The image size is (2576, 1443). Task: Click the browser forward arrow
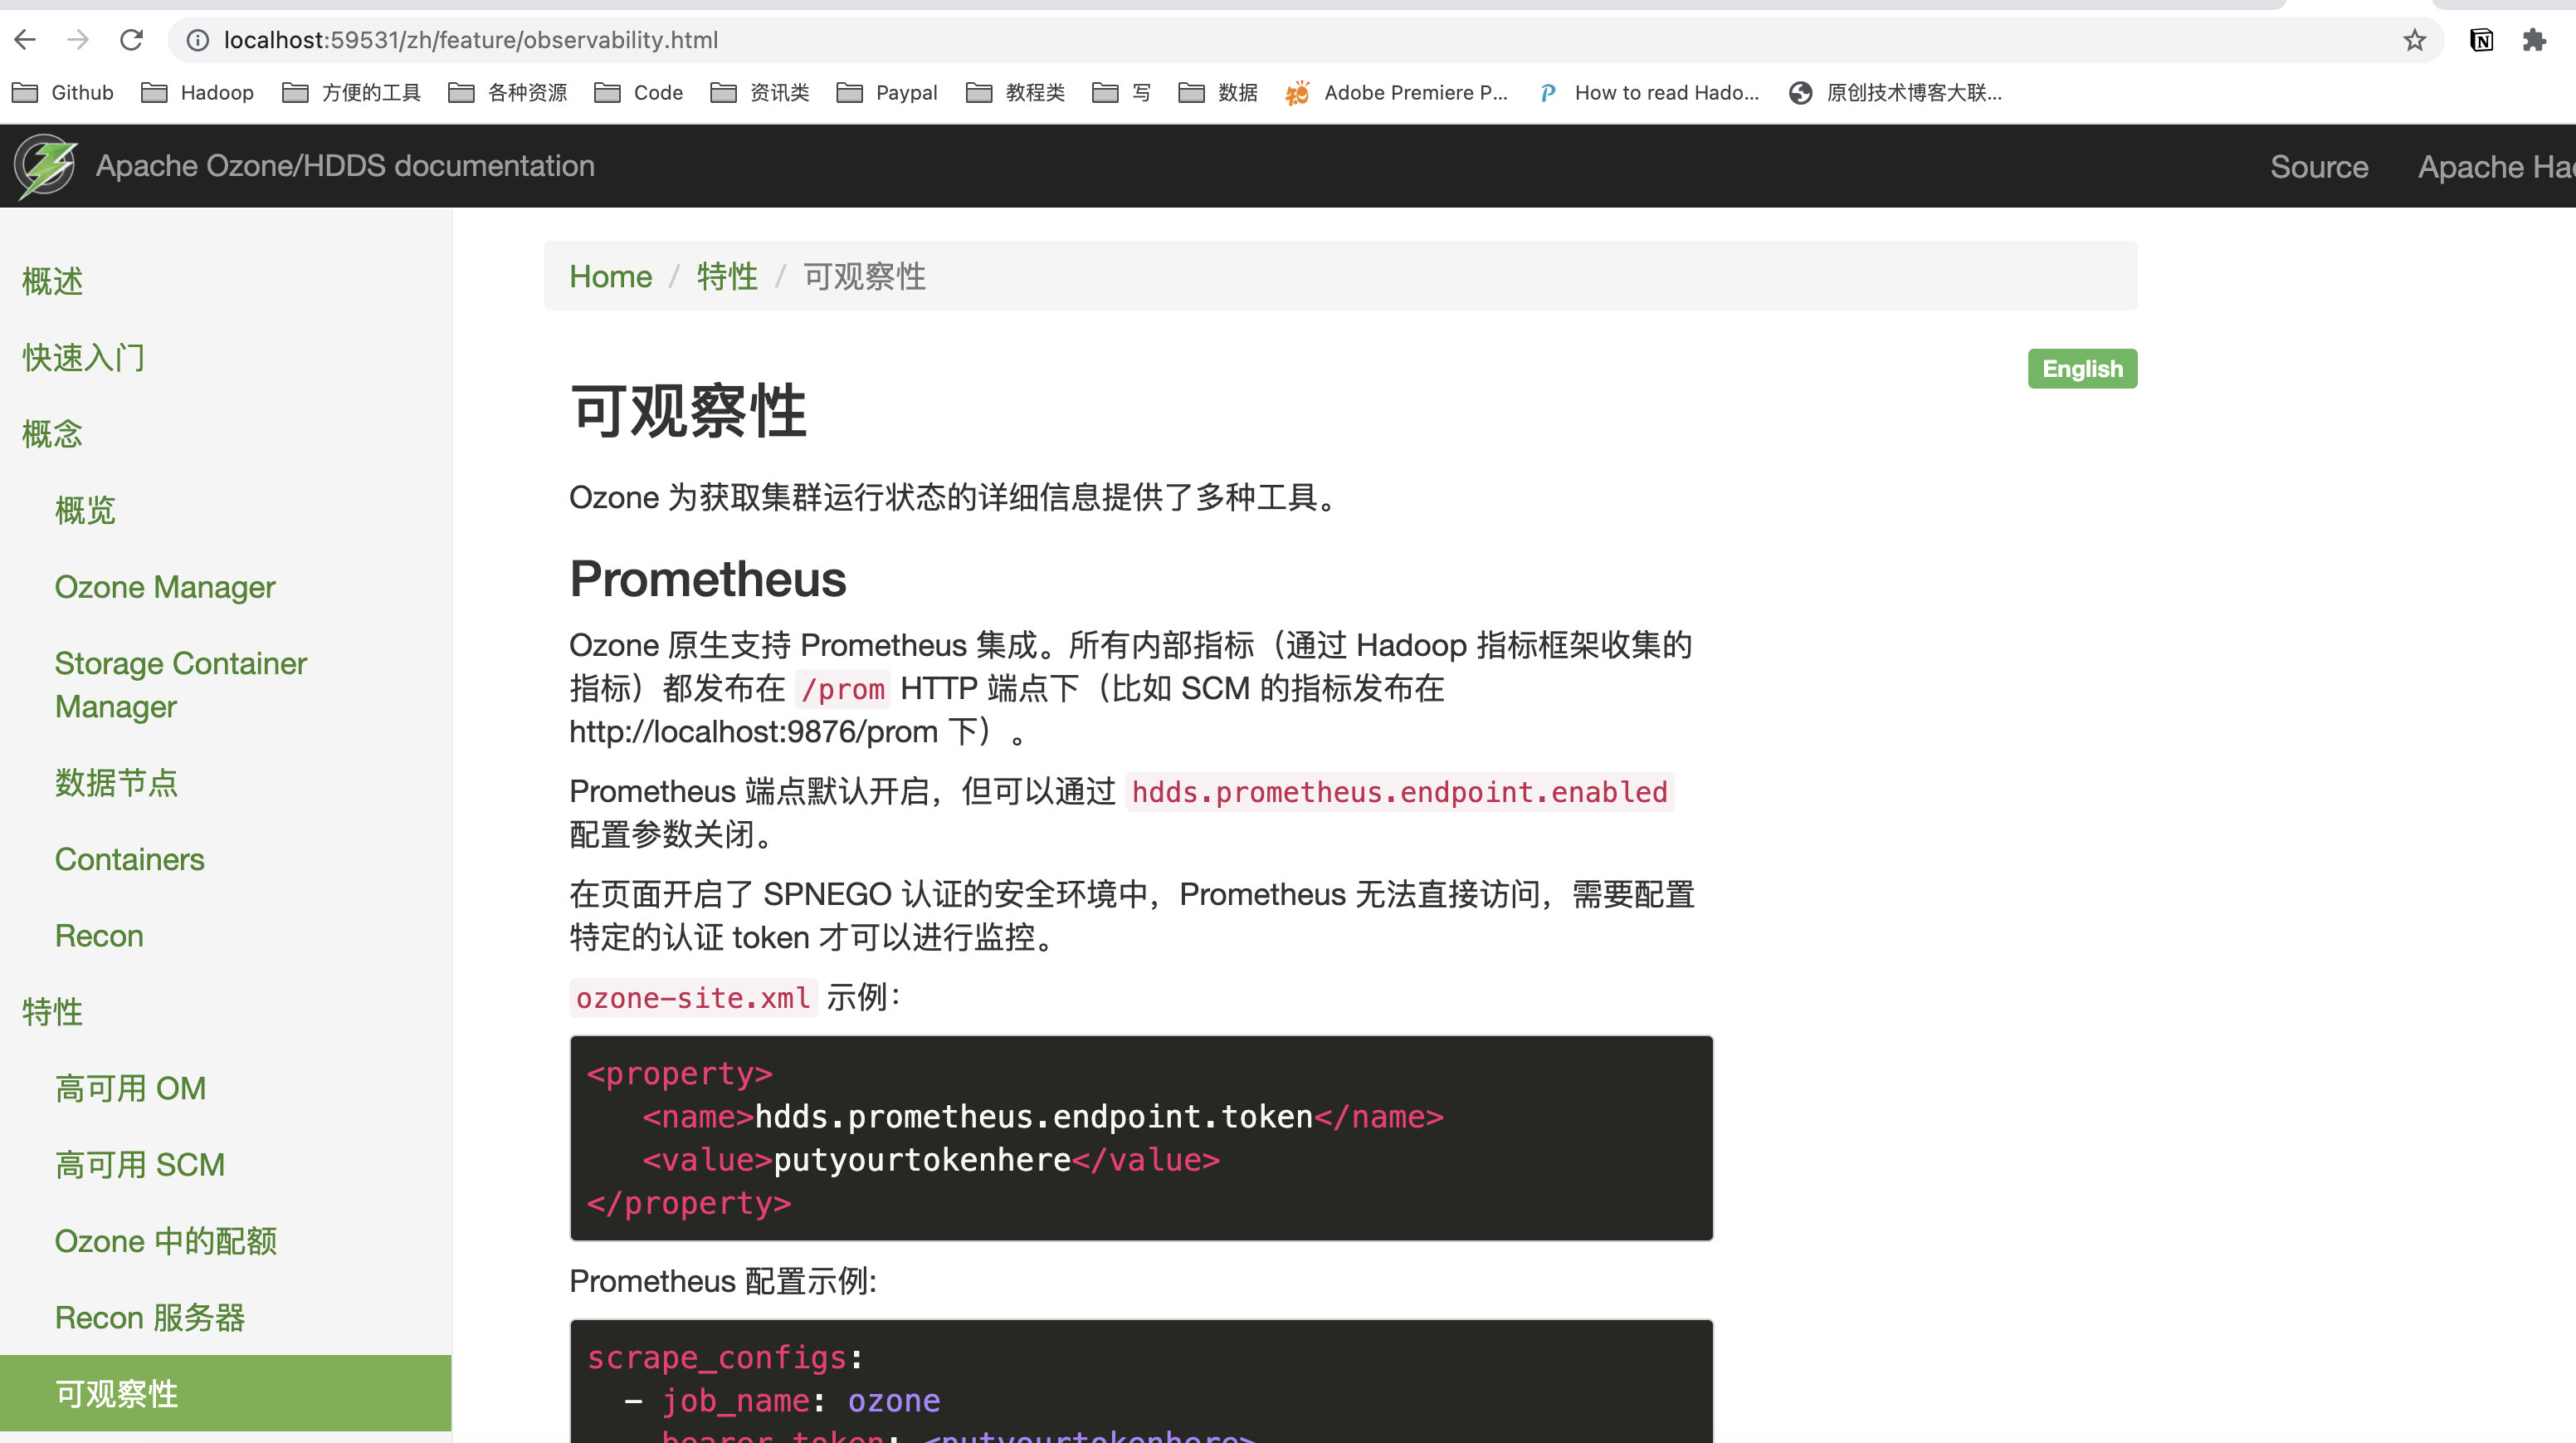[78, 40]
